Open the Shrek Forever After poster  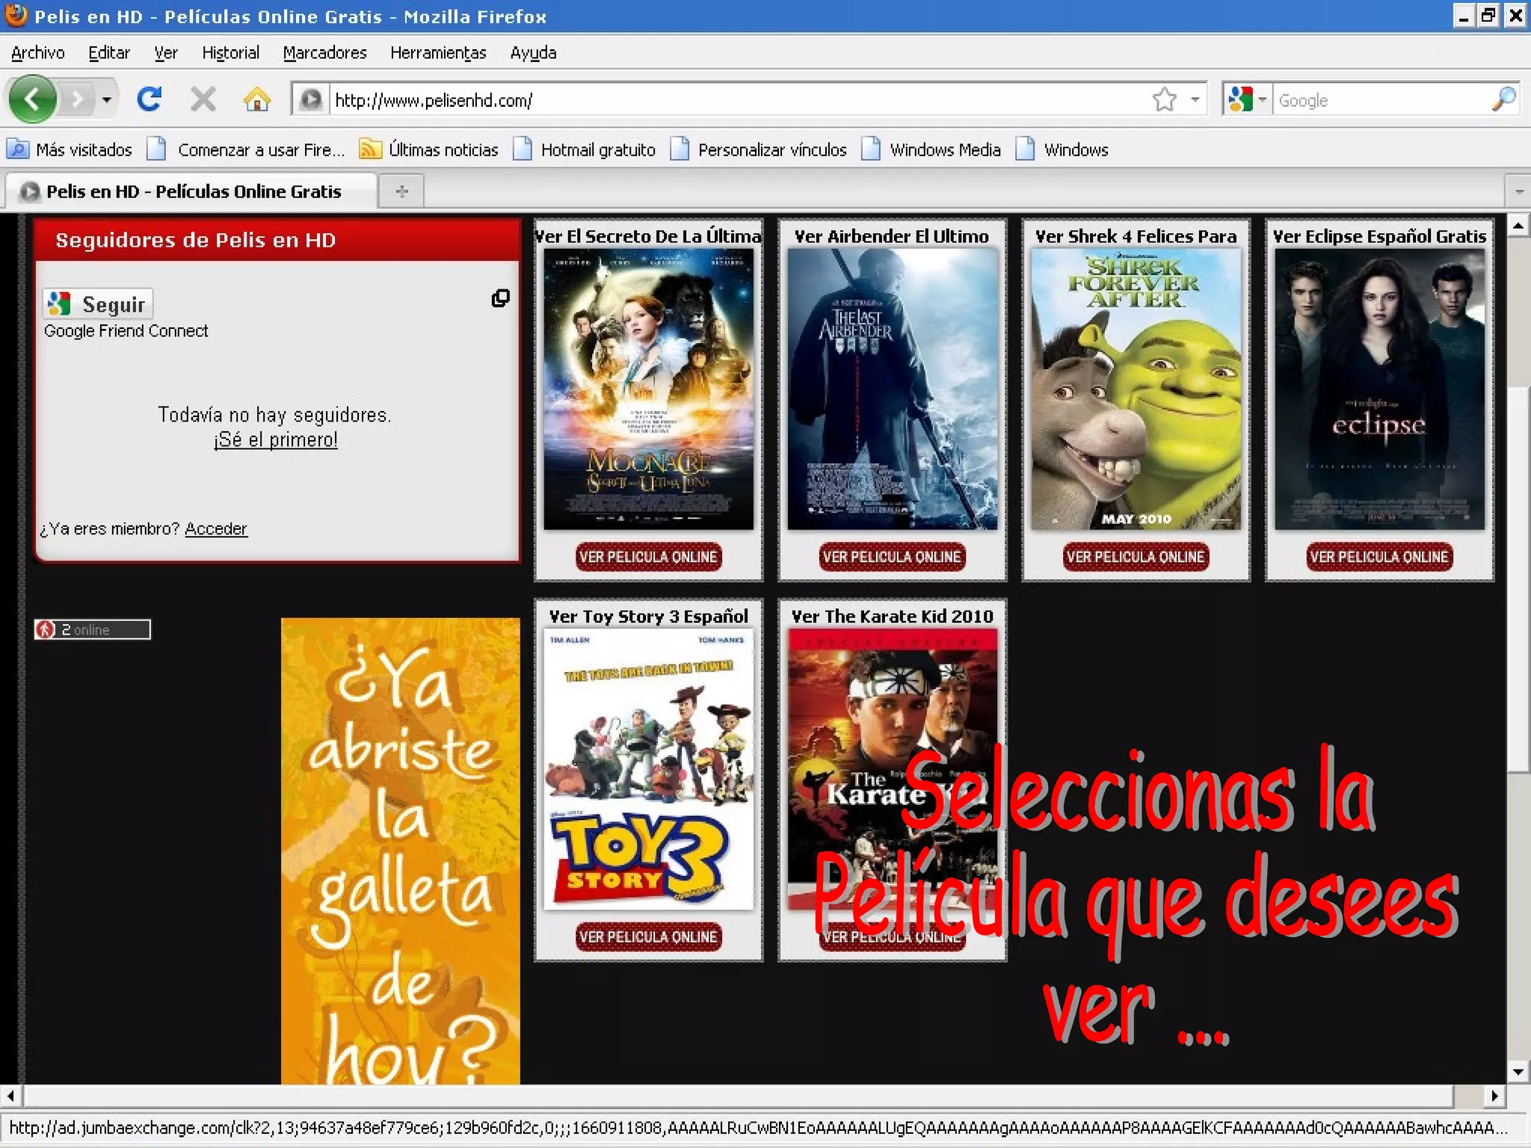pos(1136,389)
